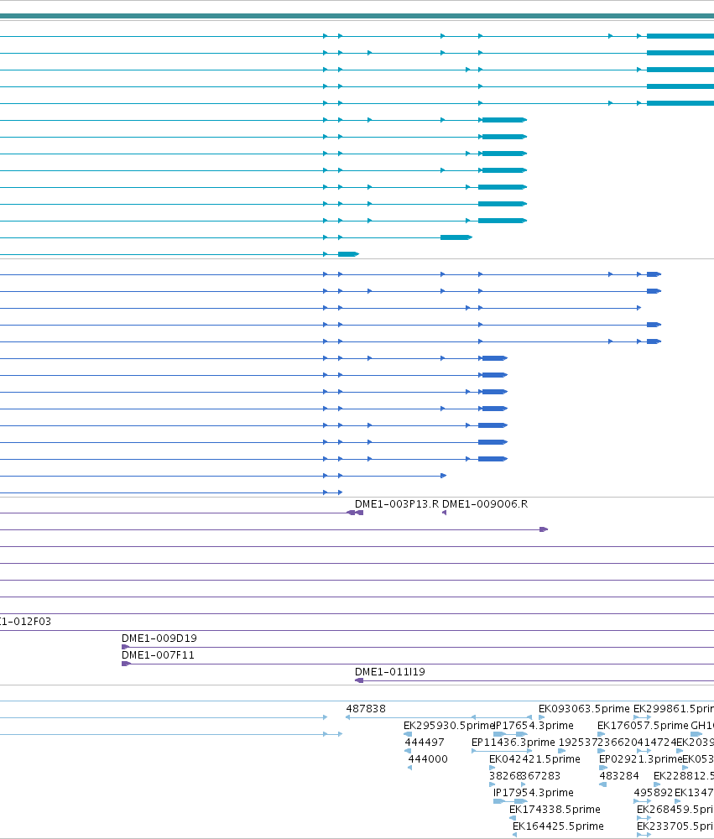Click the EK093063.5prime label
Viewport: 714px width, 839px height.
(584, 708)
